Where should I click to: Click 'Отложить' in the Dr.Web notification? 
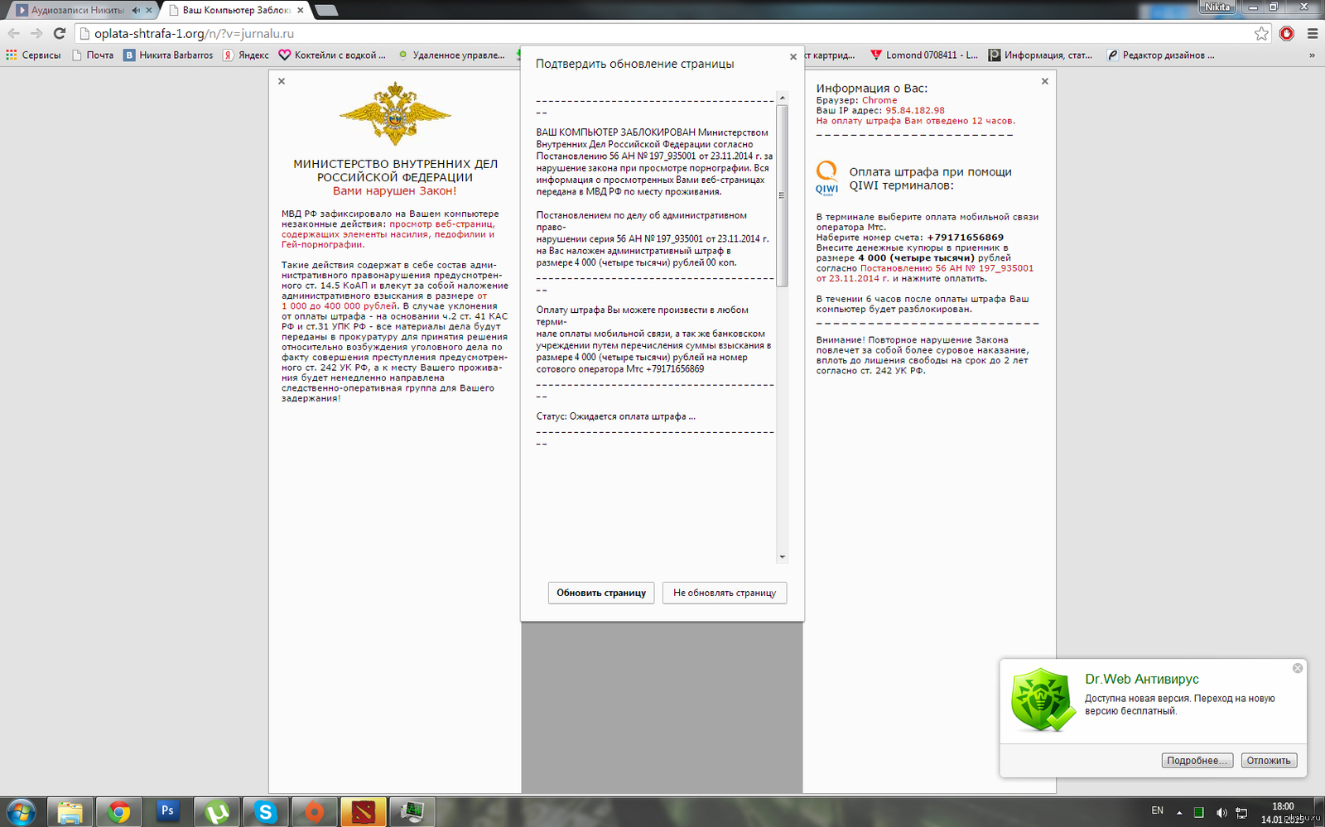[1269, 761]
